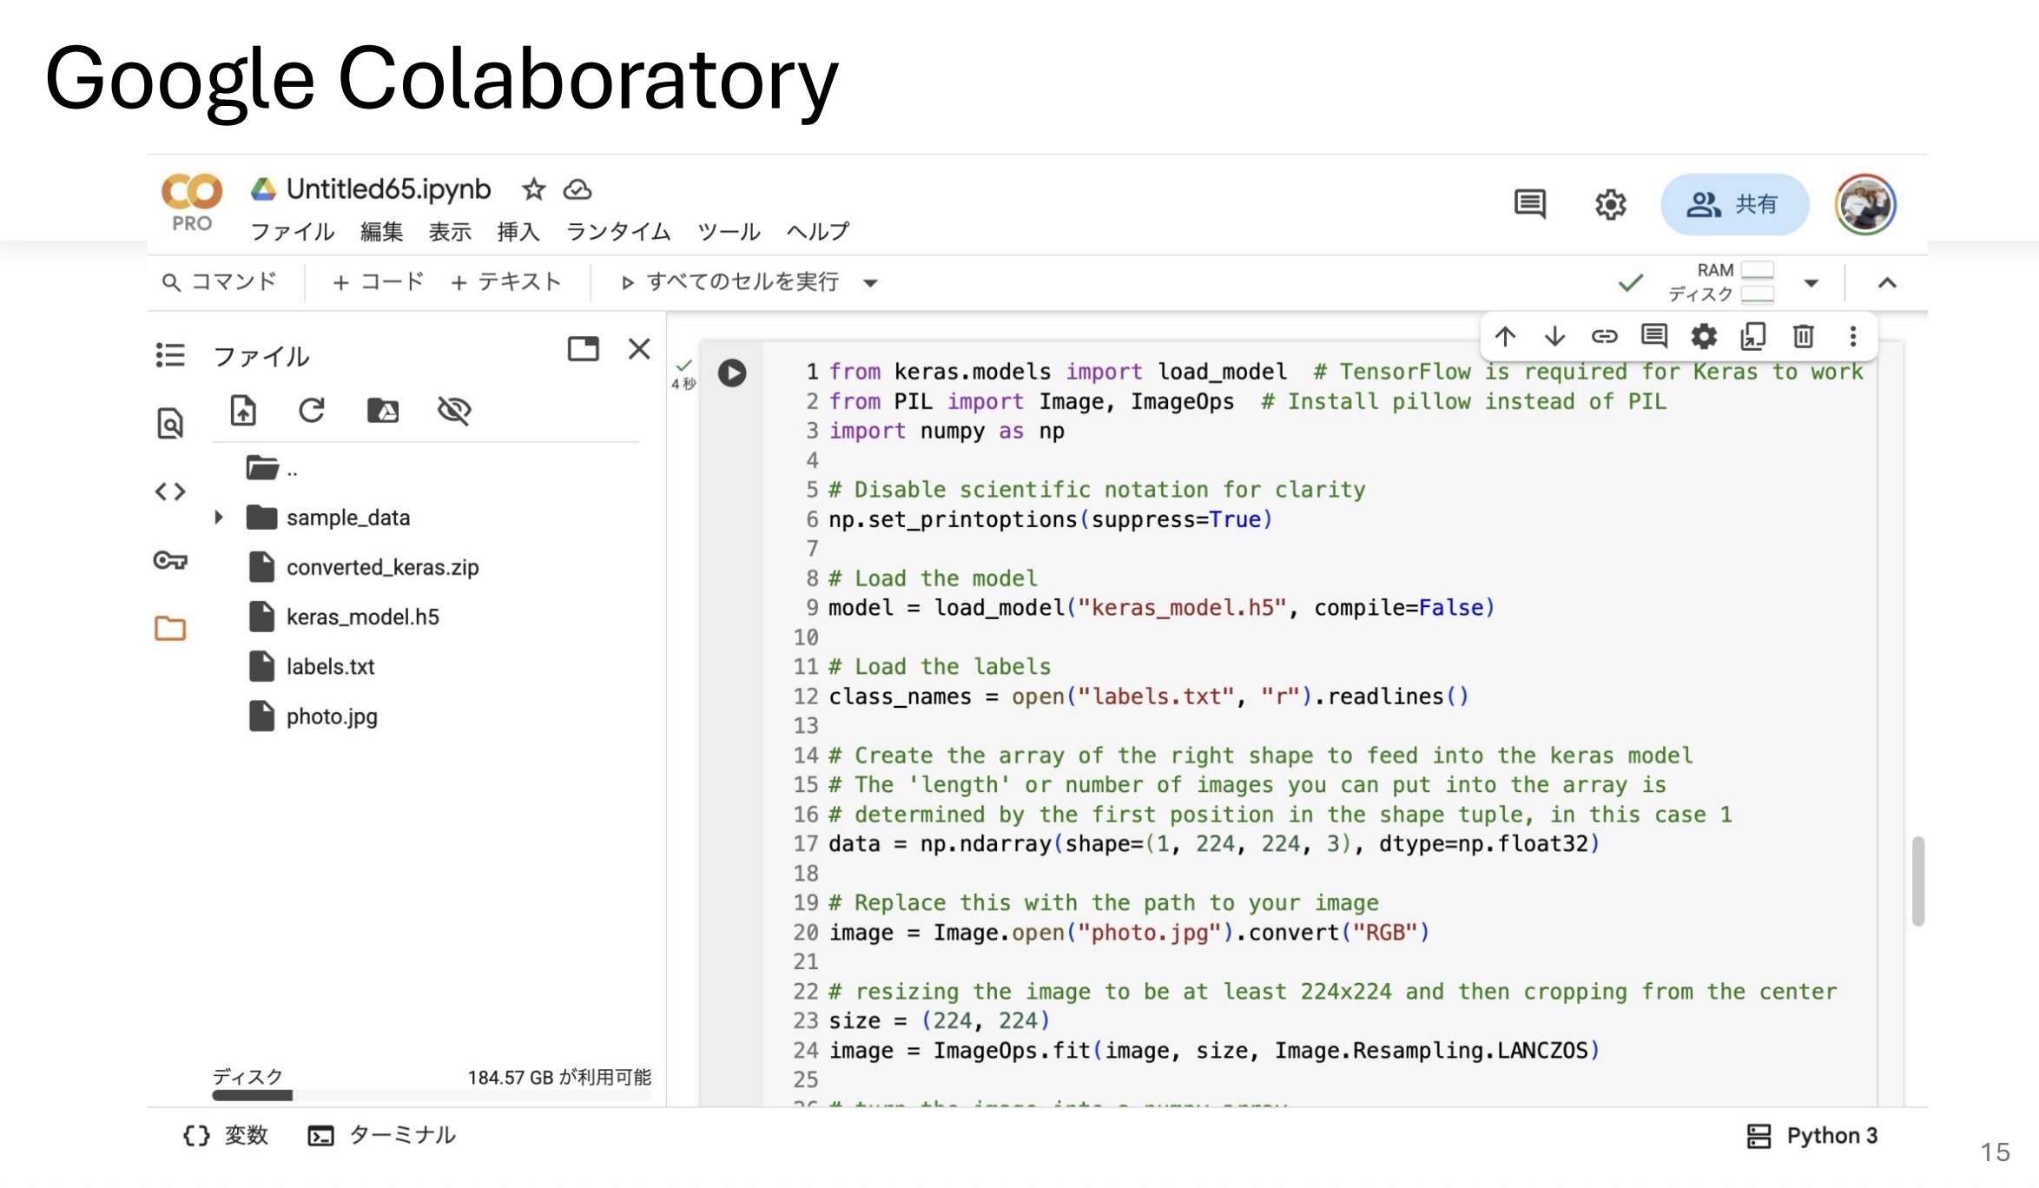This screenshot has width=2039, height=1188.
Task: Expand the run all cells dropdown arrow
Action: (870, 283)
